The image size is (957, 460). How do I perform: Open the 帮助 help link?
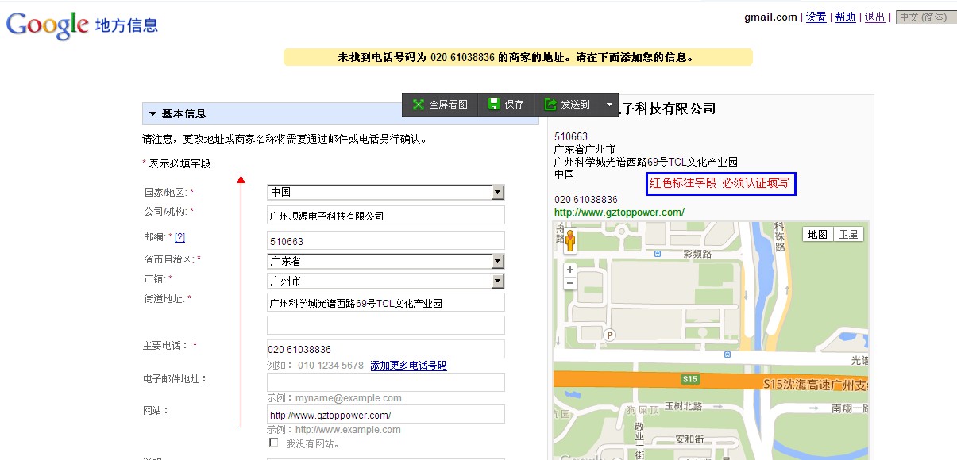846,17
